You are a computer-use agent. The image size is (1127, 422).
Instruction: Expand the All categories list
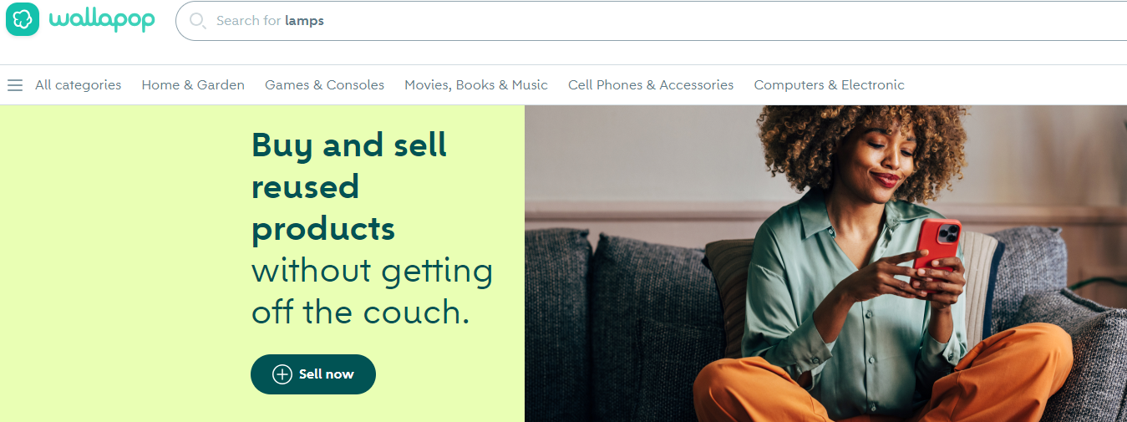click(78, 85)
